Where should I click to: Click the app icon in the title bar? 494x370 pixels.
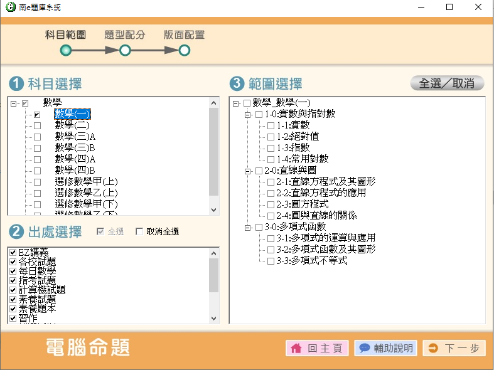8,8
